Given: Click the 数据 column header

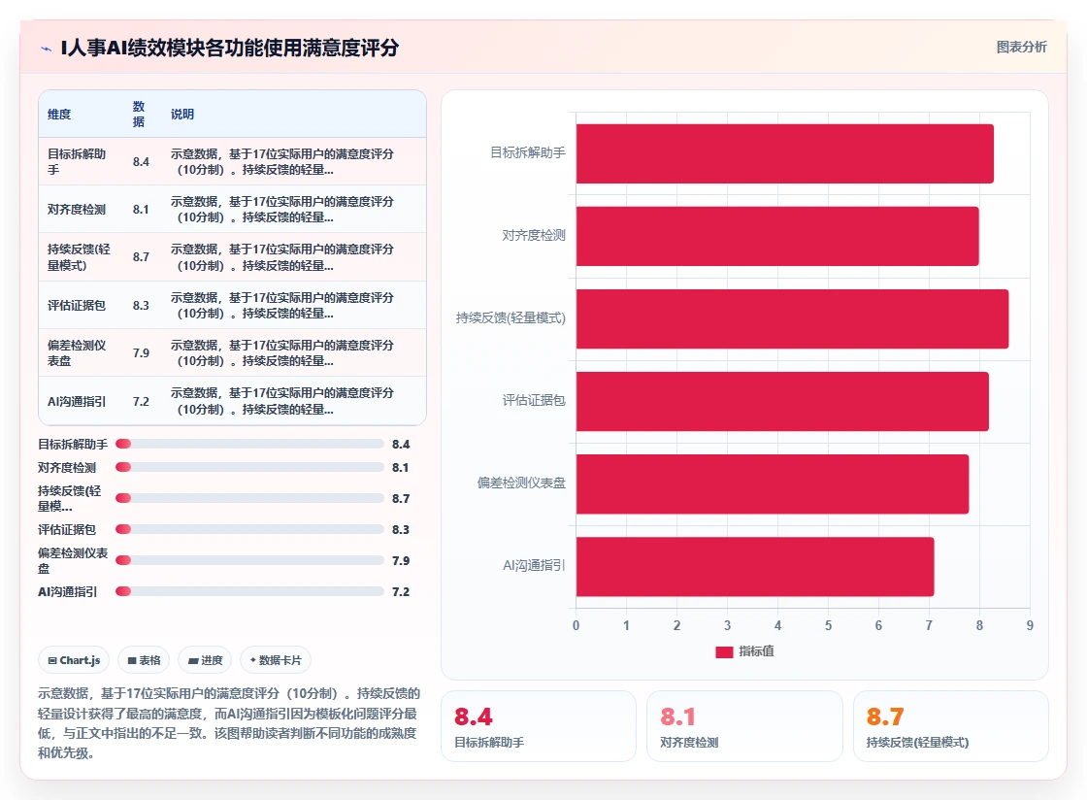Looking at the screenshot, I should pos(139,114).
